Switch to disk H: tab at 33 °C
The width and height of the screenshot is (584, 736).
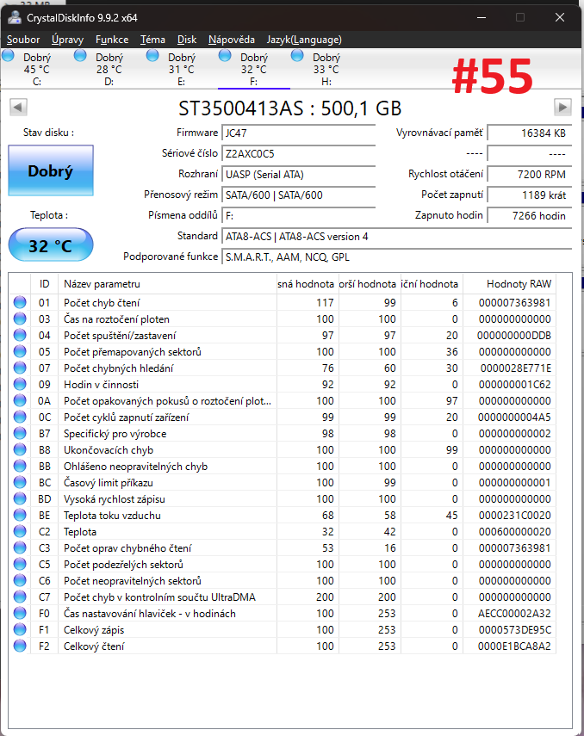coord(326,69)
